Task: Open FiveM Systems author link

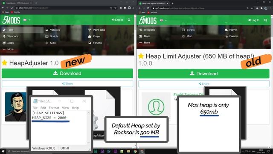Action: [x=189, y=95]
